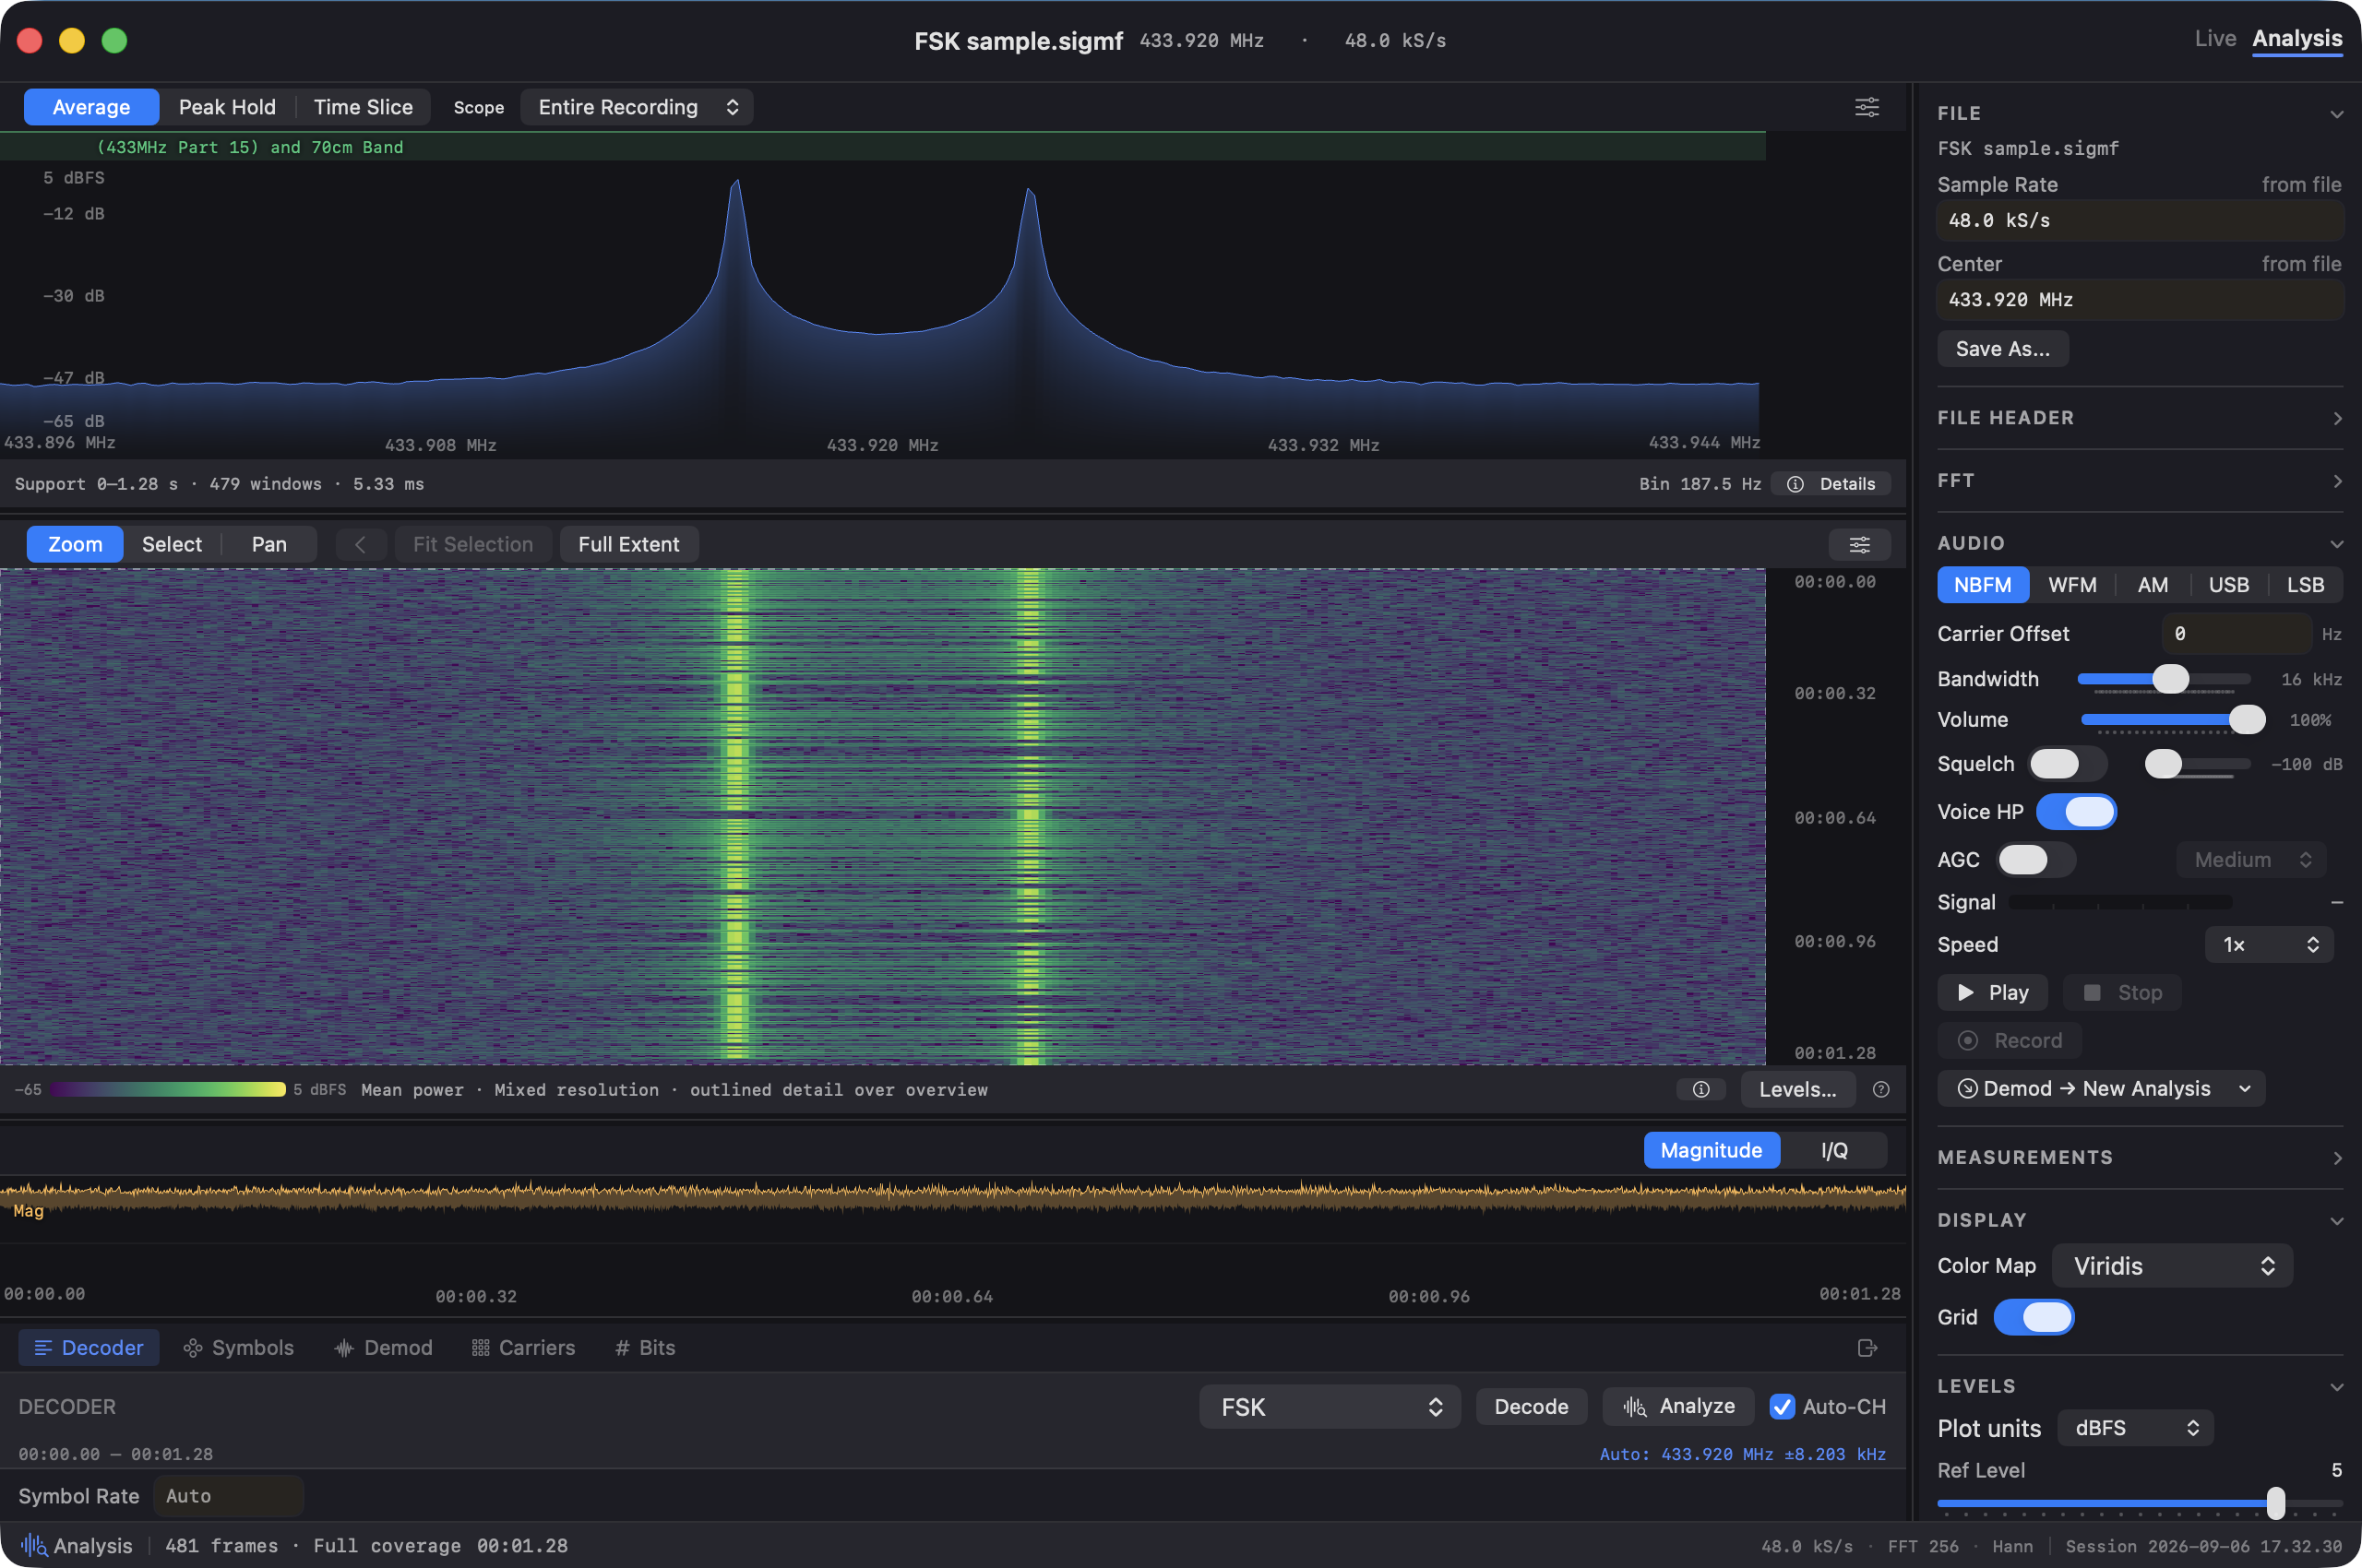Open waterfall settings sliders icon
The height and width of the screenshot is (1568, 2362).
pyautogui.click(x=1859, y=544)
